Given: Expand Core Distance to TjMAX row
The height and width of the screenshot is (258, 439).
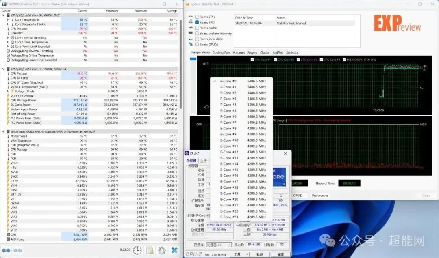Looking at the screenshot, I should coord(8,24).
